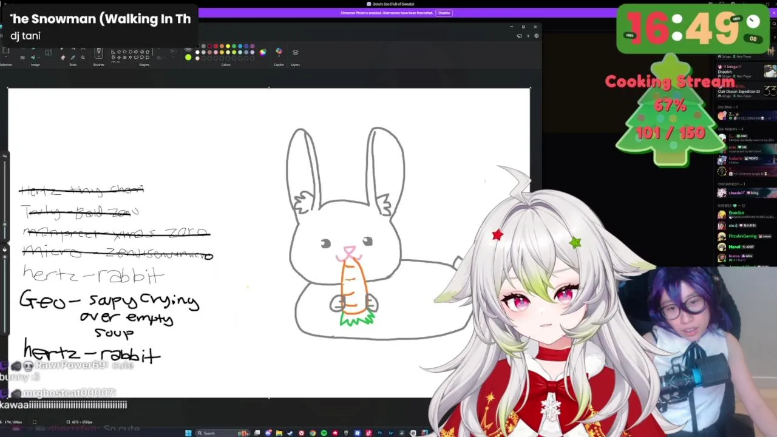Pick the orange palette color

222,46
